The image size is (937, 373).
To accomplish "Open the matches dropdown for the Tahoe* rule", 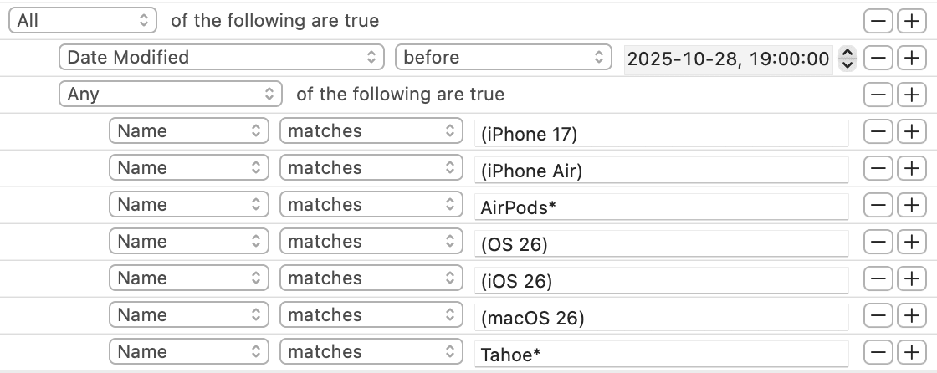I will pyautogui.click(x=371, y=352).
